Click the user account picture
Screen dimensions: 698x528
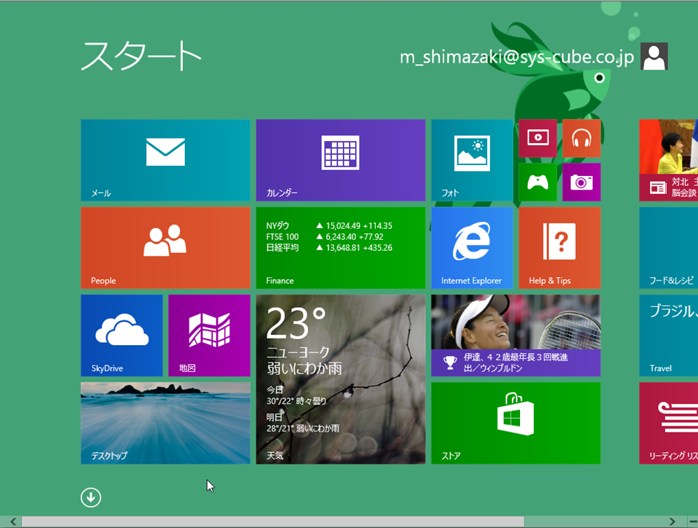[654, 56]
